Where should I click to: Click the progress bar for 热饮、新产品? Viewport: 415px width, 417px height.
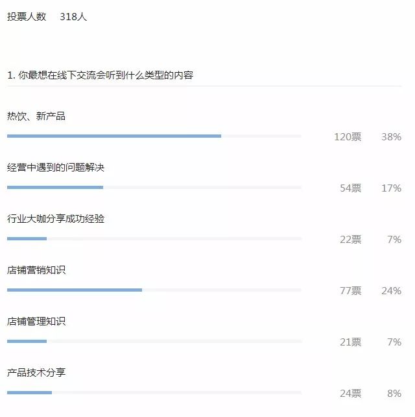coord(154,136)
